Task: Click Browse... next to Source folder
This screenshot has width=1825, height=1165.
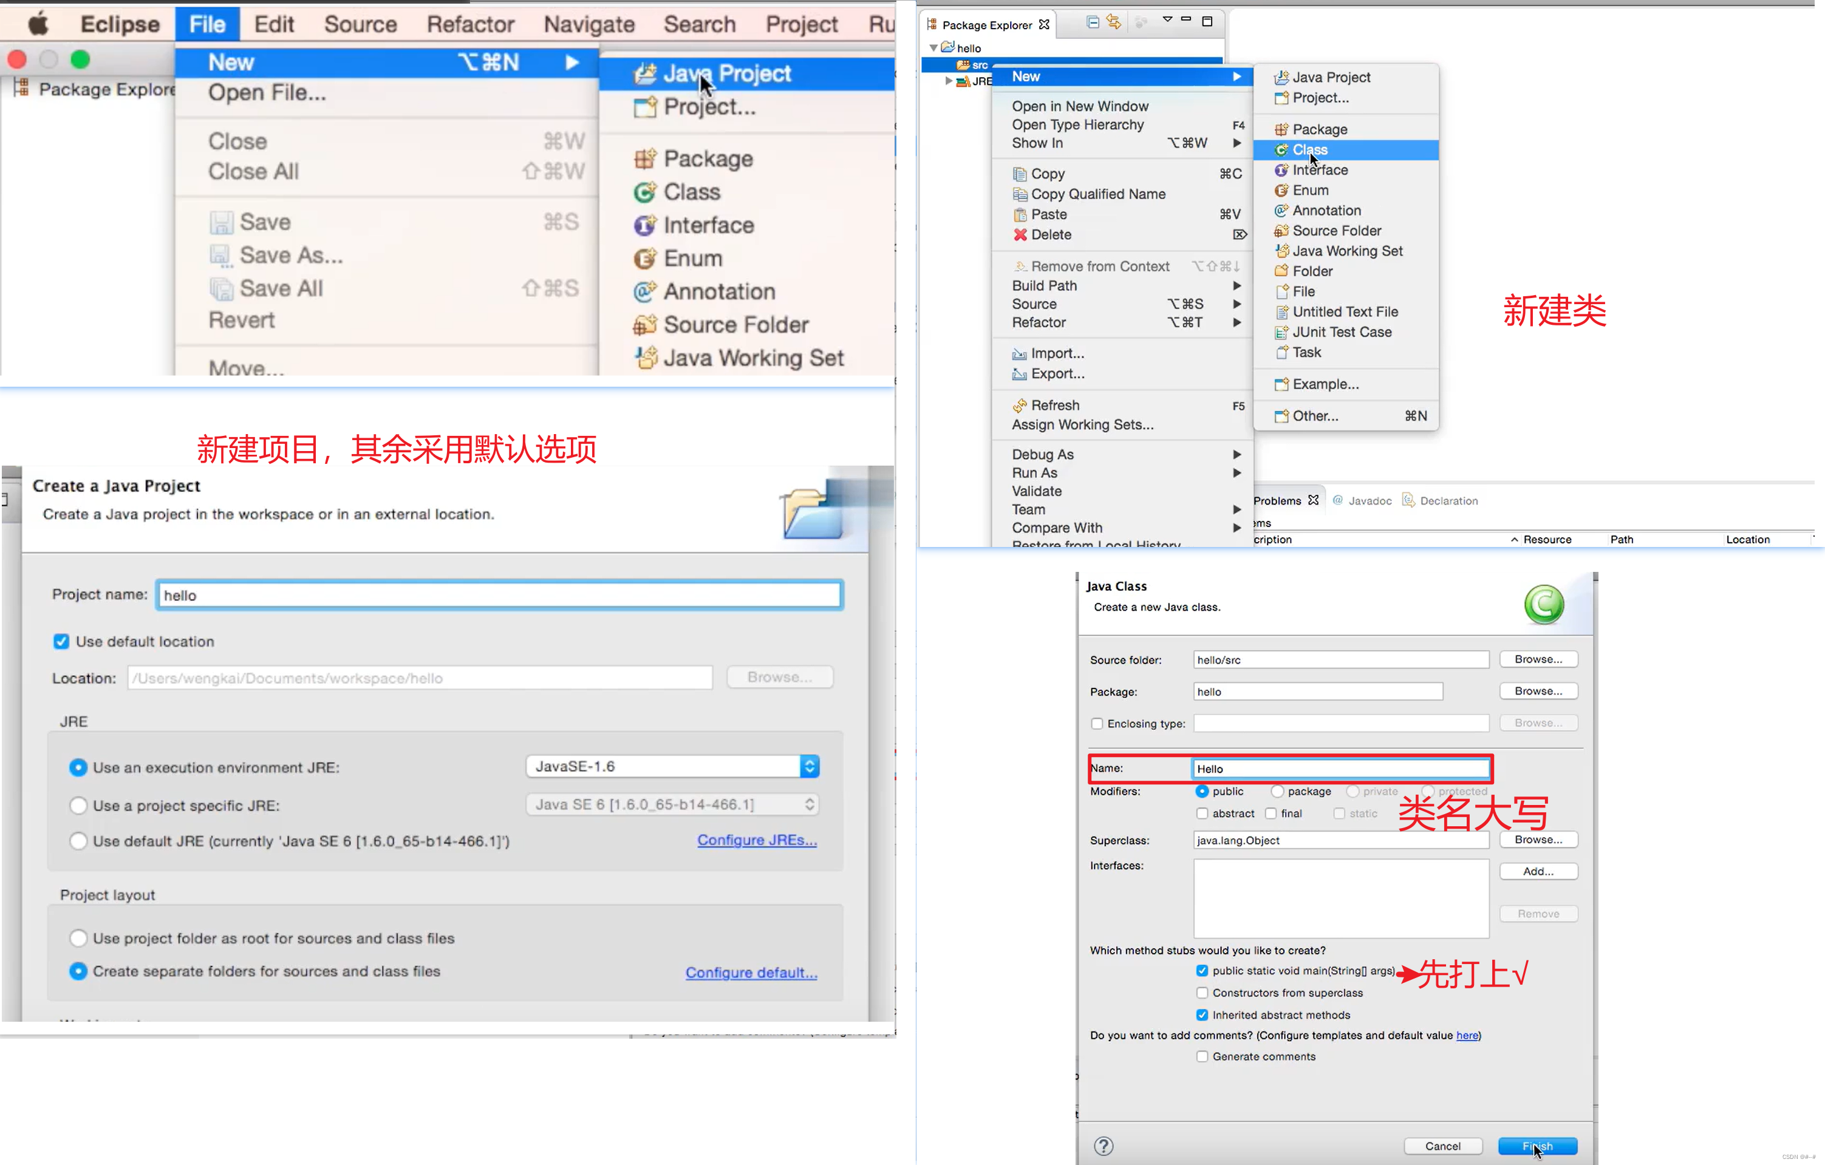Action: [x=1538, y=659]
